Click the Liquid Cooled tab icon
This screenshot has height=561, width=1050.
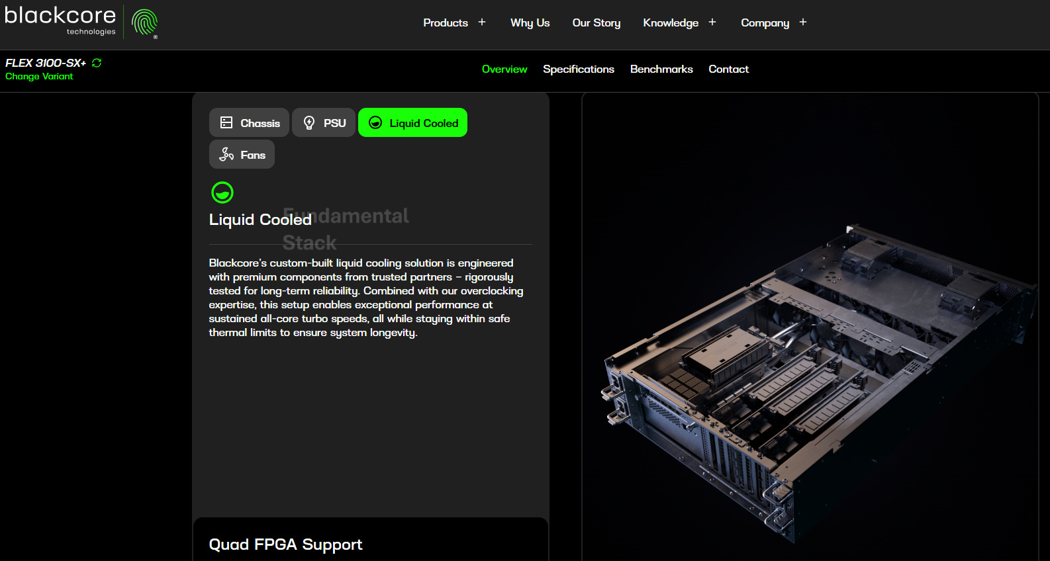pos(375,122)
